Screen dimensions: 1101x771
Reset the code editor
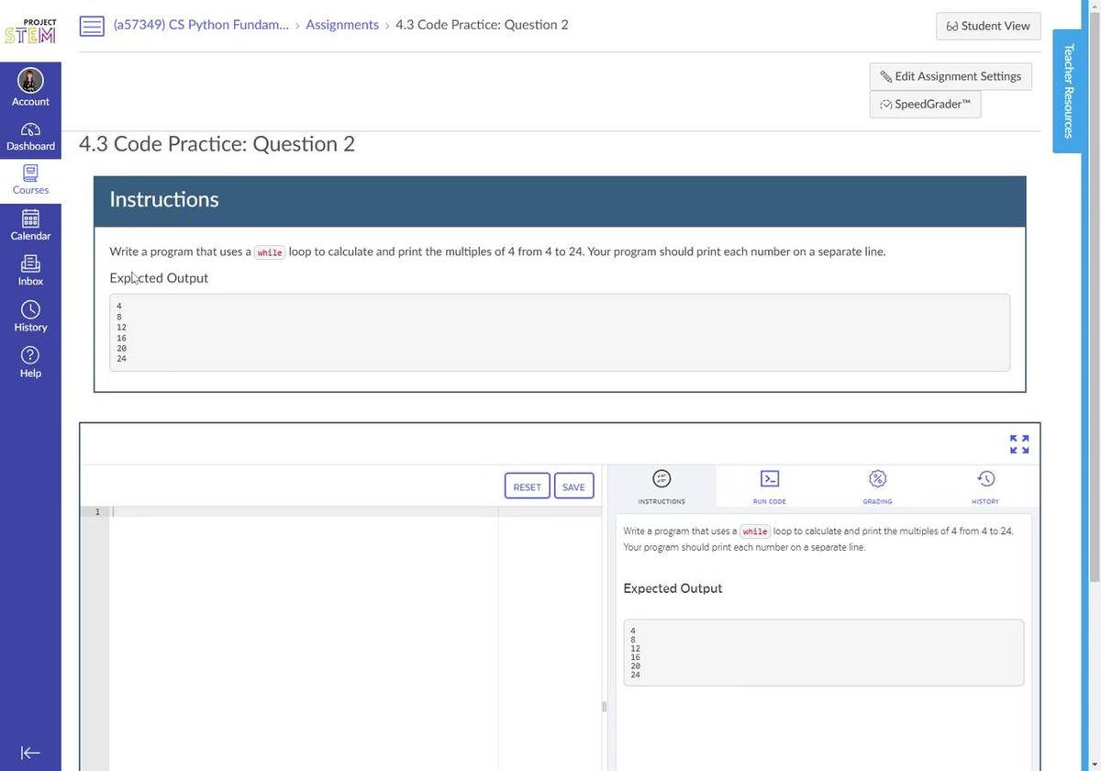(x=527, y=486)
